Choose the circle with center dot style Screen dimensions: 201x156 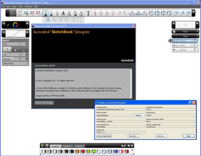(73, 20)
